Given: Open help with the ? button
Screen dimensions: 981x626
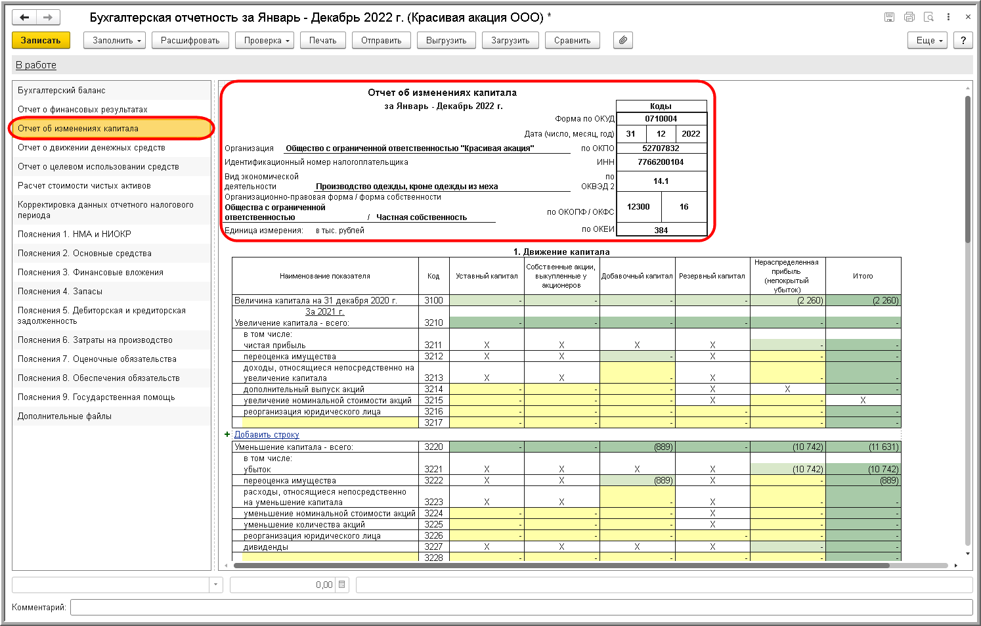Looking at the screenshot, I should [963, 40].
